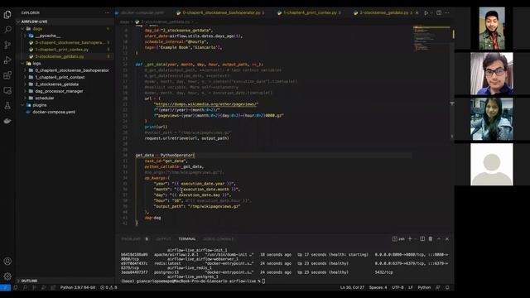
Task: Split the editor to the right
Action: (439, 13)
